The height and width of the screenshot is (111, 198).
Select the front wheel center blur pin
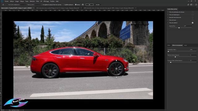116,69
